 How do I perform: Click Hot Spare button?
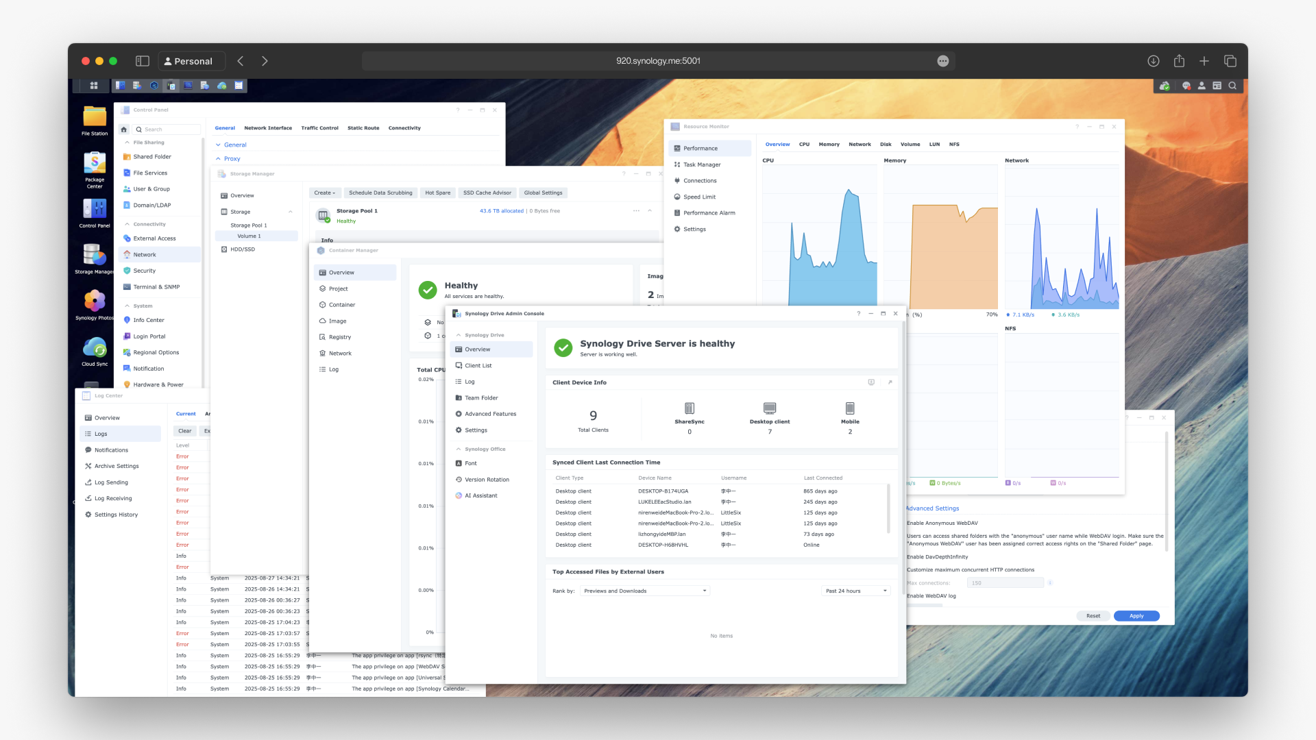[437, 193]
